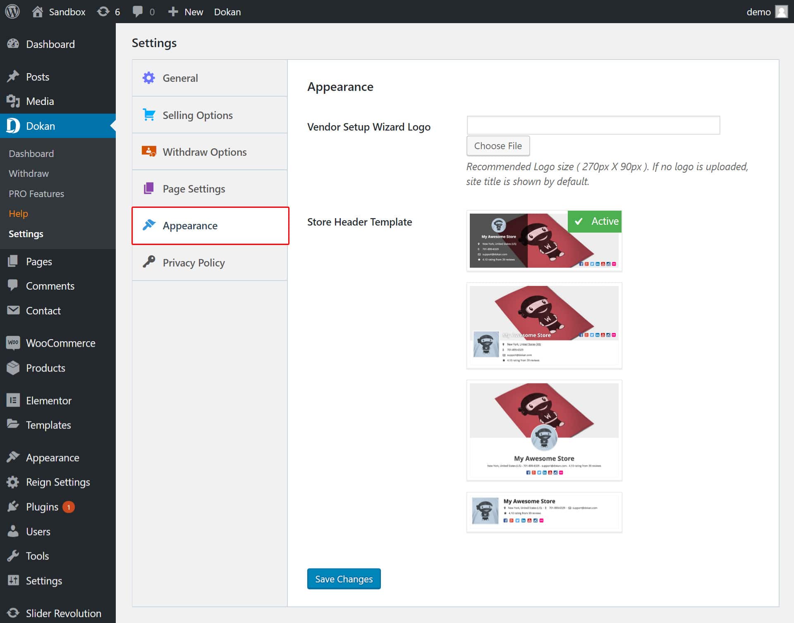Click the Dashboard gauge icon in sidebar
Screen dimensions: 794x623
point(13,44)
